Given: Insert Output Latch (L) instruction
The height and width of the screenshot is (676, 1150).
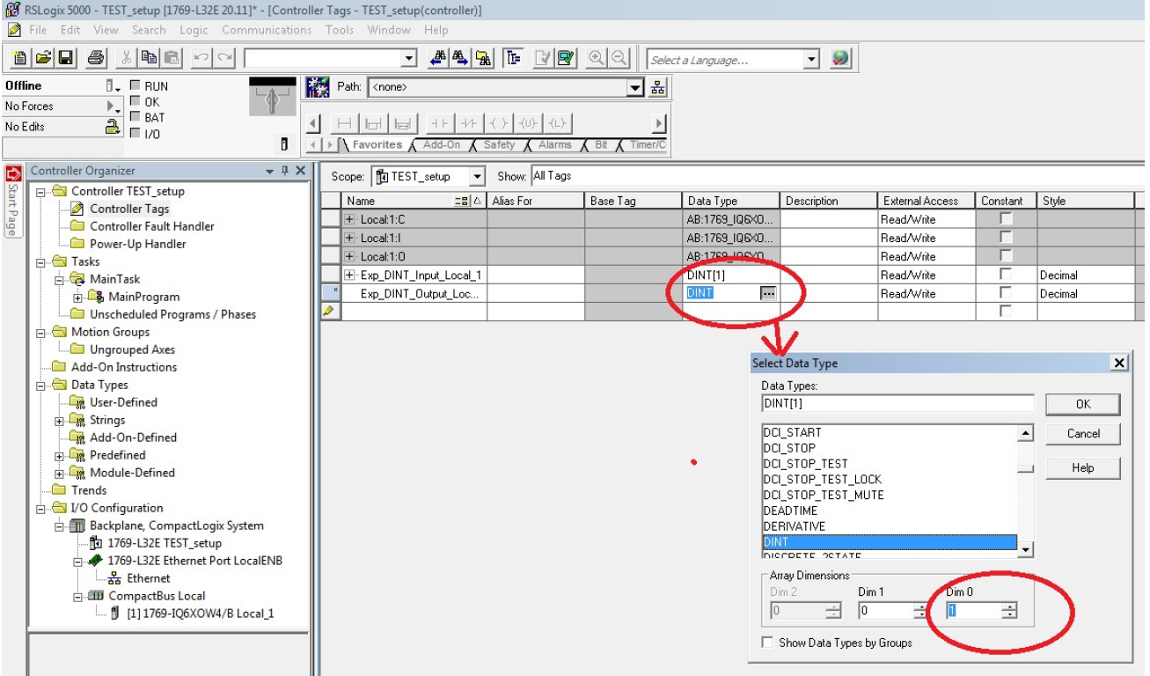Looking at the screenshot, I should [557, 124].
